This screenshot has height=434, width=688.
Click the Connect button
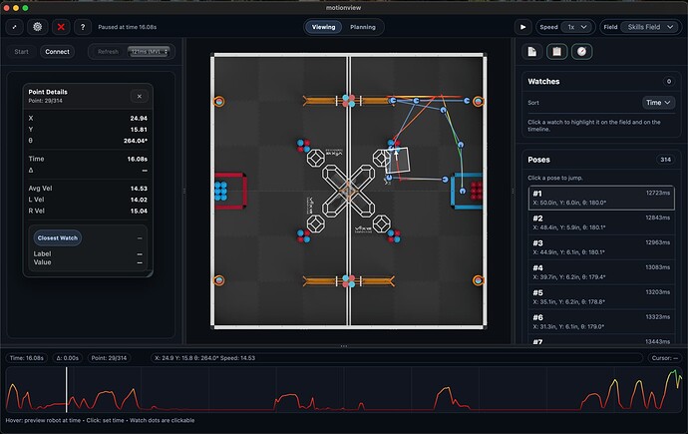57,52
